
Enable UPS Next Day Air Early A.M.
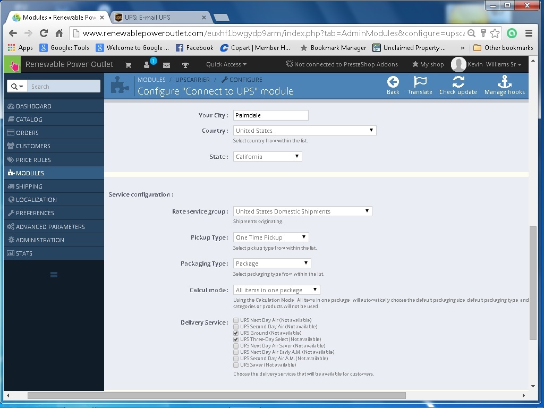coord(236,352)
